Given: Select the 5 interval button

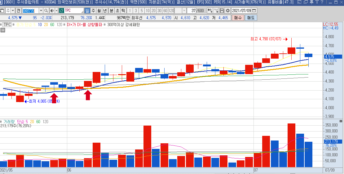Looking at the screenshot, I should pyautogui.click(x=142, y=11).
